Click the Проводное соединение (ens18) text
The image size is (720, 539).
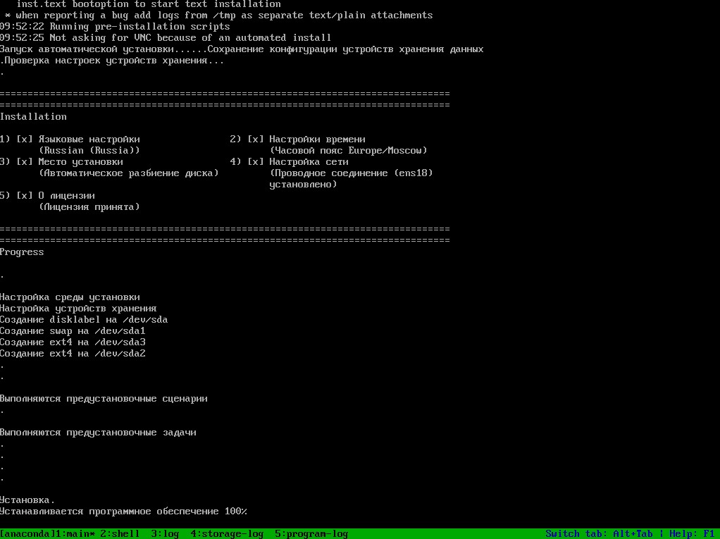(351, 173)
